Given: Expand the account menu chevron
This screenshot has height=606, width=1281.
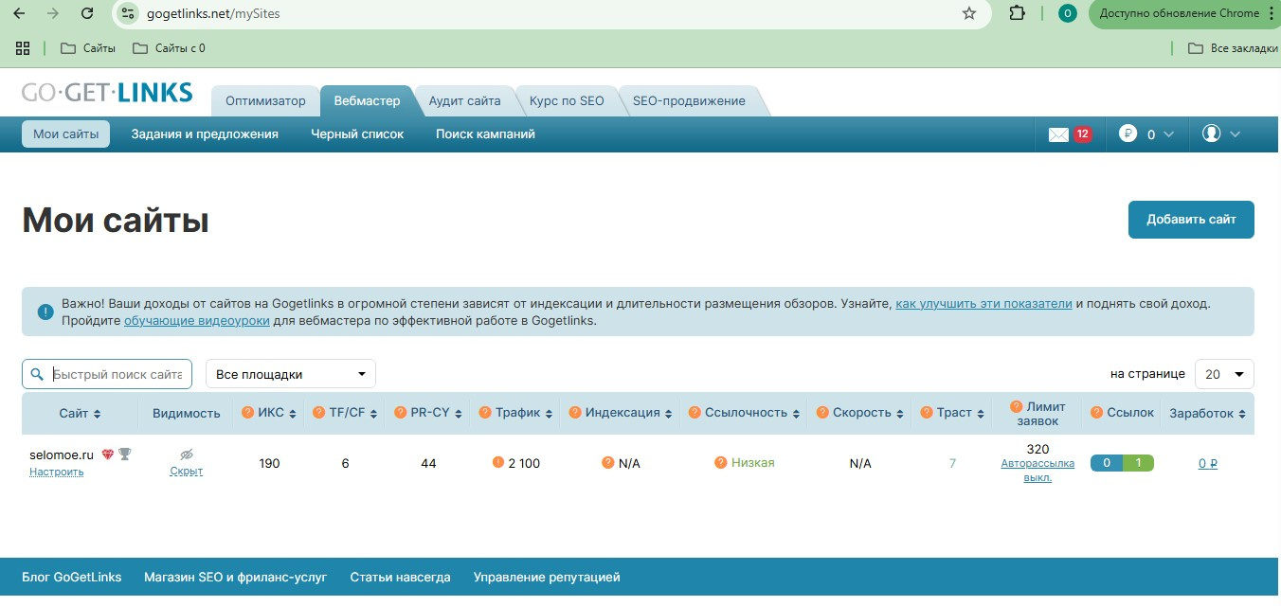Looking at the screenshot, I should coord(1235,134).
